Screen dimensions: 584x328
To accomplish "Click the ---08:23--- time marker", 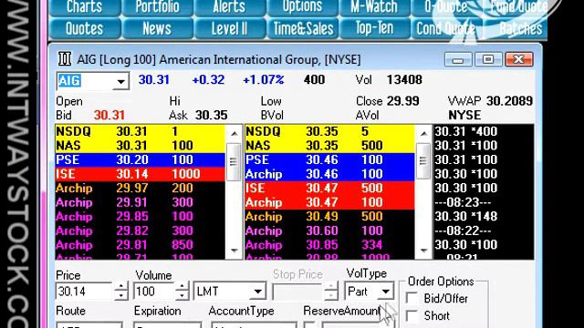I will [463, 202].
